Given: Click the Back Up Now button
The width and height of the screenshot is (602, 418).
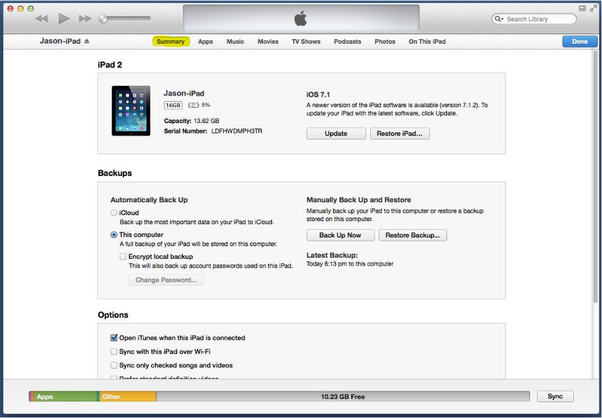Looking at the screenshot, I should (340, 235).
